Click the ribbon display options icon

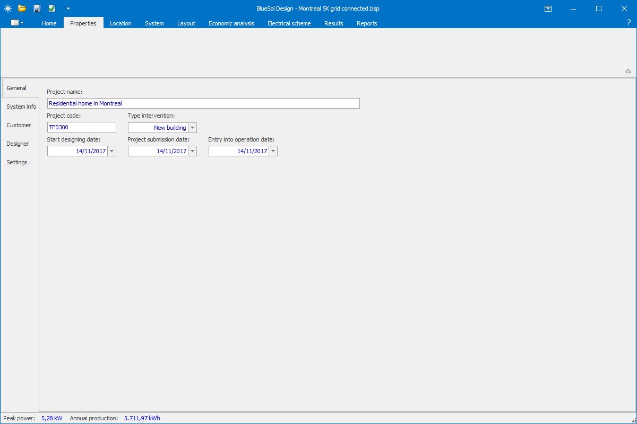548,8
